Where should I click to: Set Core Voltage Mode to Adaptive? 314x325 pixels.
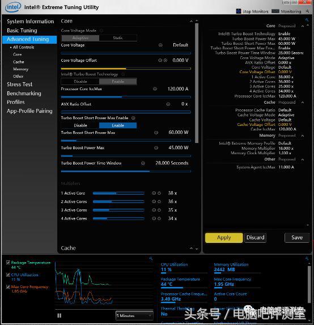[80, 38]
